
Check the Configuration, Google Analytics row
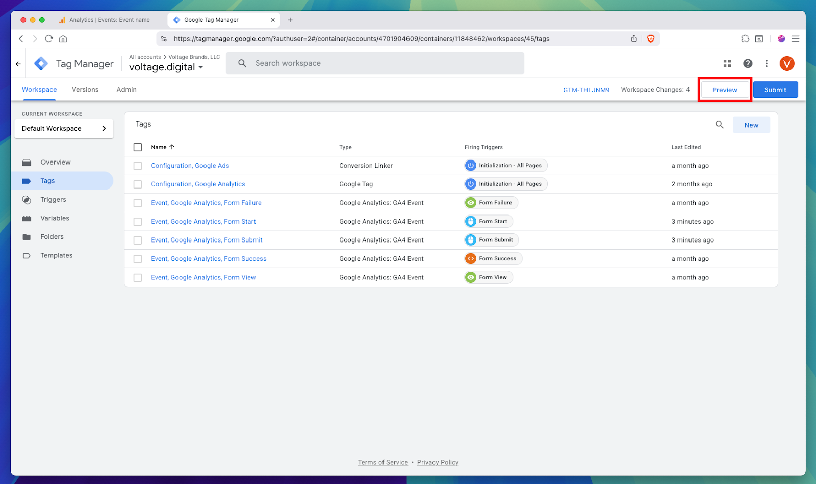(x=138, y=184)
